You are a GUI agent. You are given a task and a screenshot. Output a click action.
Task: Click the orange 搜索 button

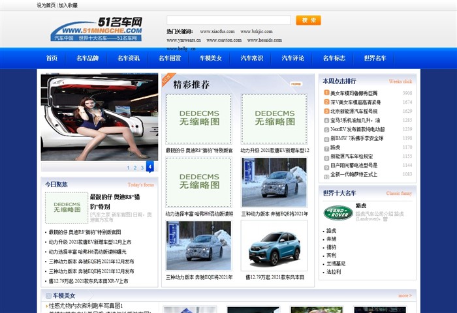[308, 20]
